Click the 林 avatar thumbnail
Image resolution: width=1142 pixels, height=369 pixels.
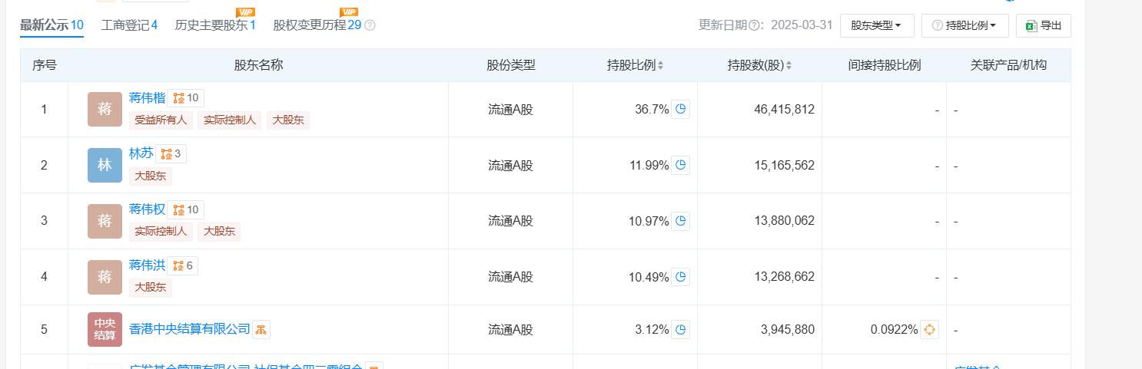(x=105, y=165)
